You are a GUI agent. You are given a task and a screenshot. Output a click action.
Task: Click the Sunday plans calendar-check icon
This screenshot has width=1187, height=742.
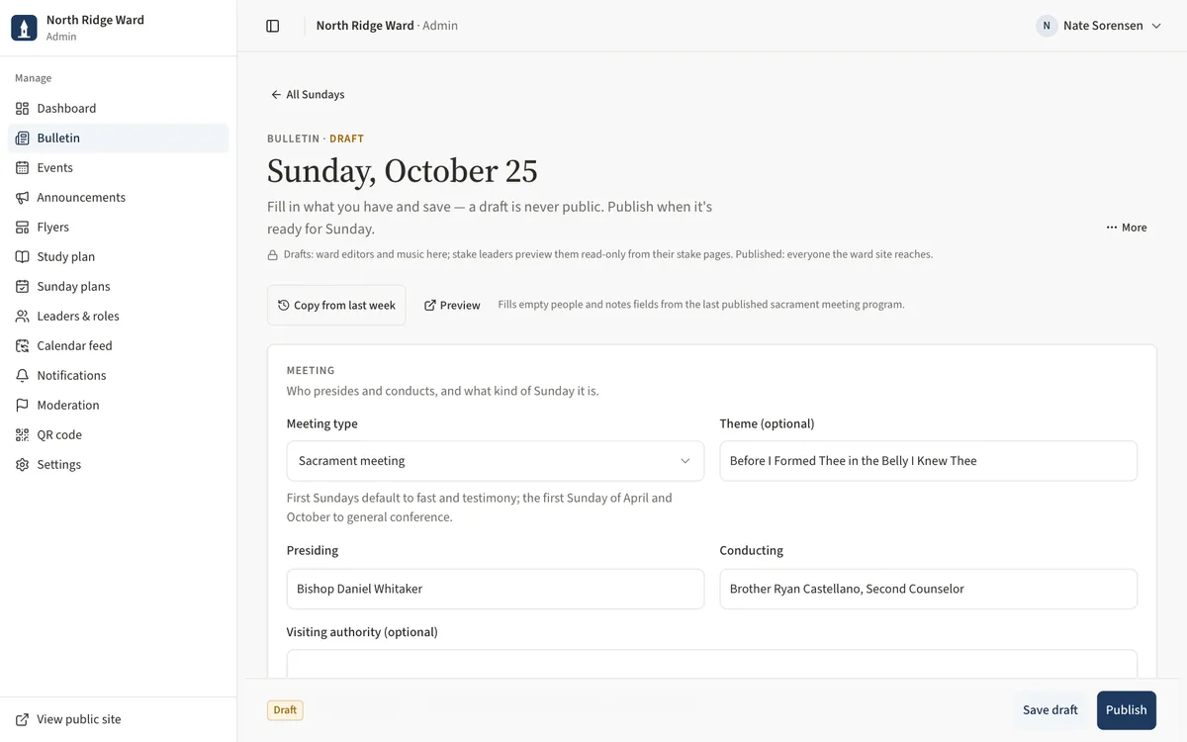(23, 287)
